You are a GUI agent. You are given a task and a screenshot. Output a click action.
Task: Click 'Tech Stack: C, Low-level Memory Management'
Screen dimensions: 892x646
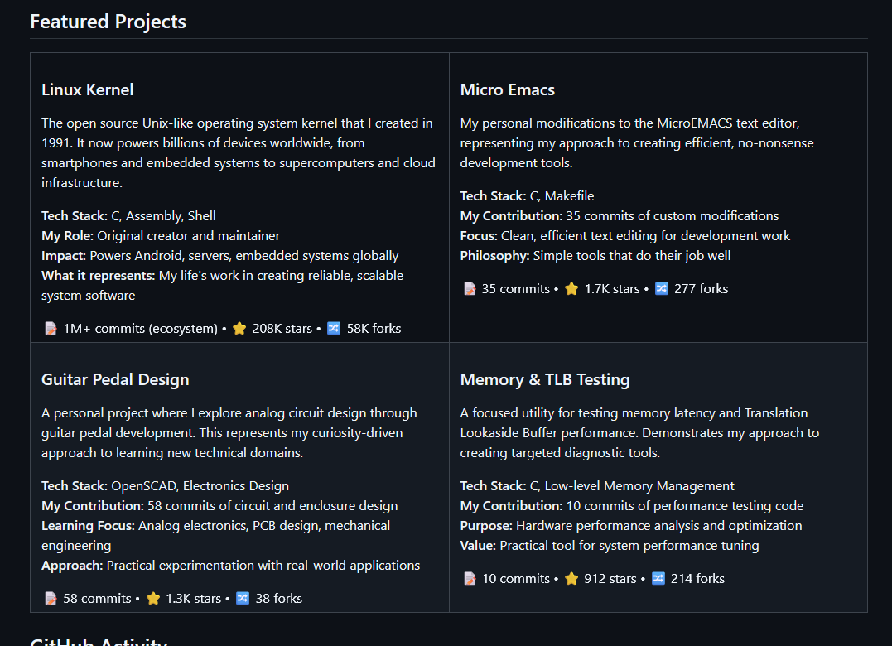click(x=597, y=486)
